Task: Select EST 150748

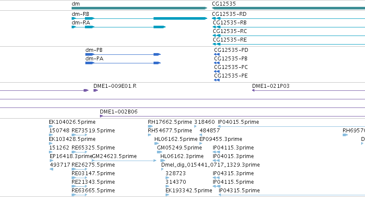Action: pyautogui.click(x=59, y=131)
